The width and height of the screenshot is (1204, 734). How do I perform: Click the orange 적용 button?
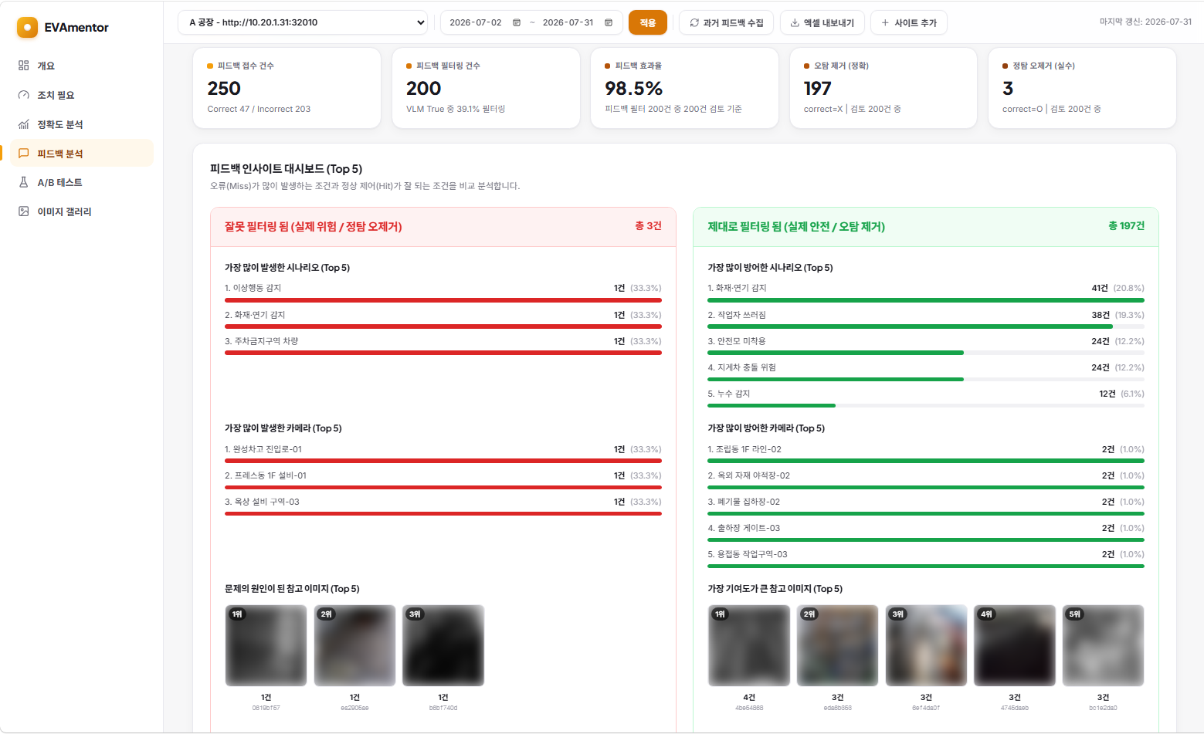(x=647, y=22)
